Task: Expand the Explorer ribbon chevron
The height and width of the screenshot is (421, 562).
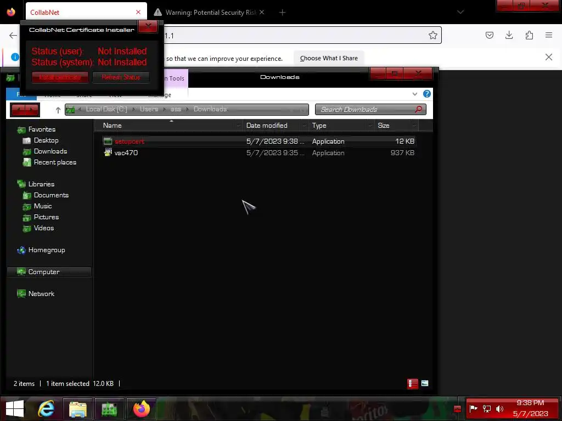Action: (415, 94)
